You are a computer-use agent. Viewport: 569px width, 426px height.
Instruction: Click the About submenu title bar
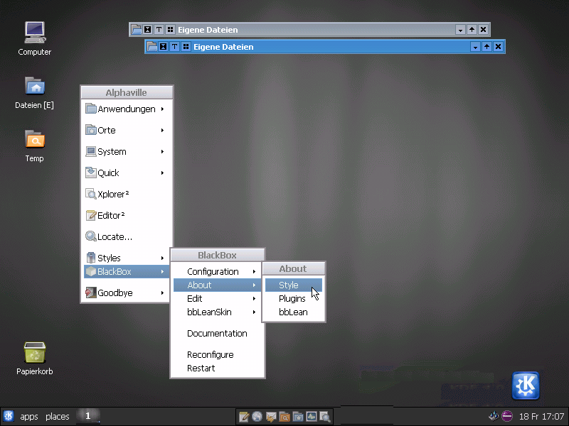(x=293, y=269)
